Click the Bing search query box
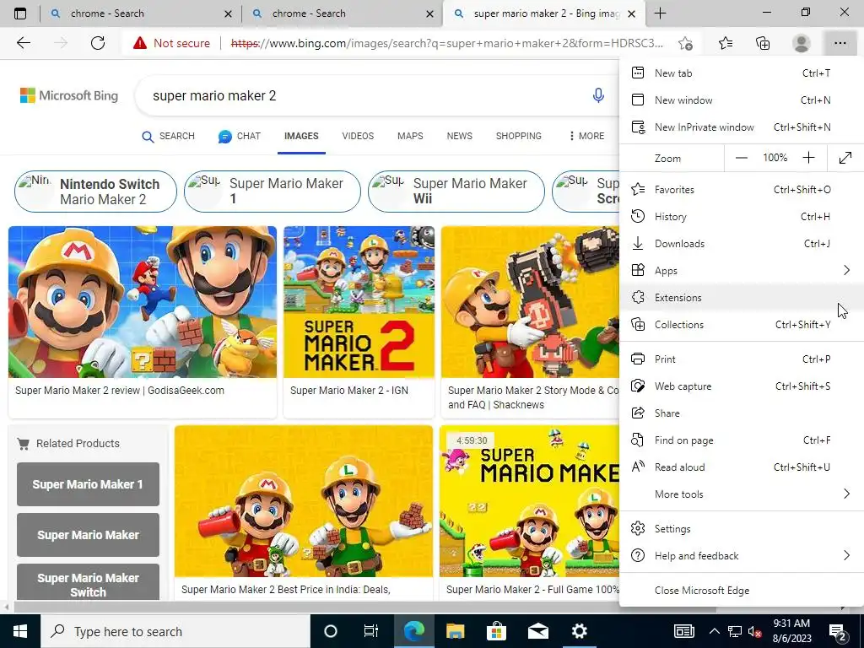This screenshot has height=648, width=864. click(x=364, y=95)
